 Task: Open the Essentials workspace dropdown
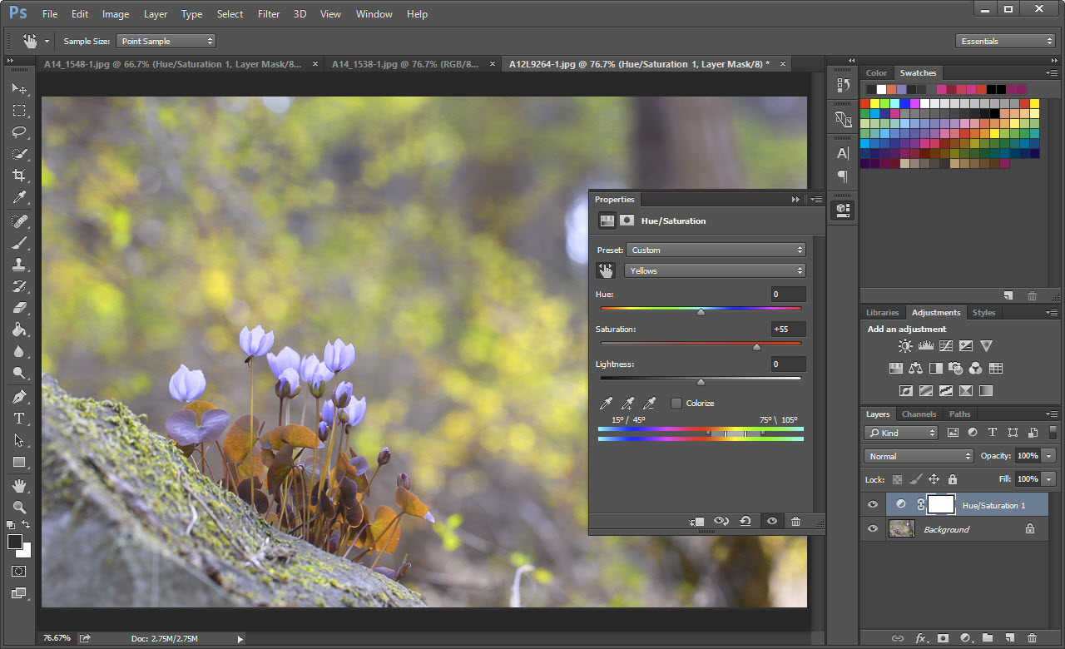[x=1005, y=41]
